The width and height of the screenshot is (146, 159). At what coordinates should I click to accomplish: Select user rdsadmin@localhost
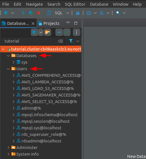[x=41, y=141]
